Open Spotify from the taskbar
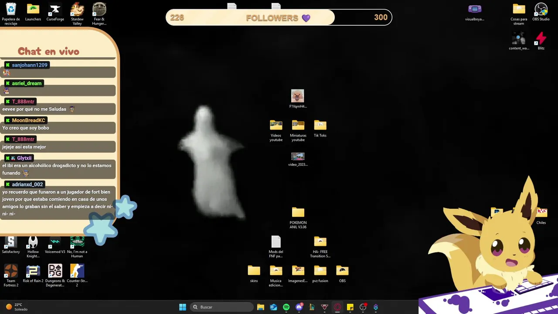The image size is (558, 314). click(286, 307)
